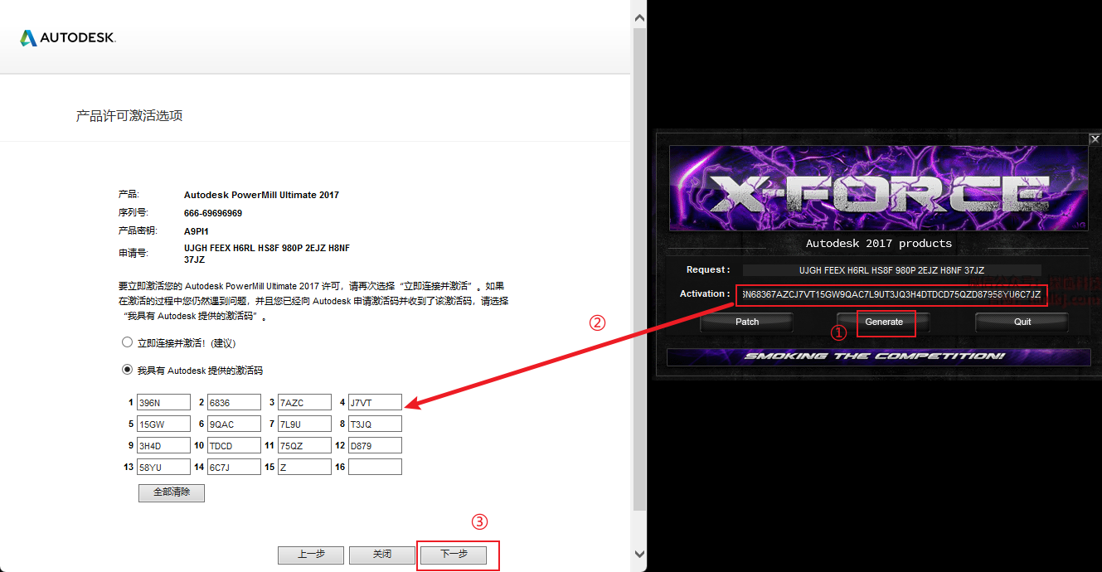Click activation code field 11 containing 75QZ

(x=304, y=445)
